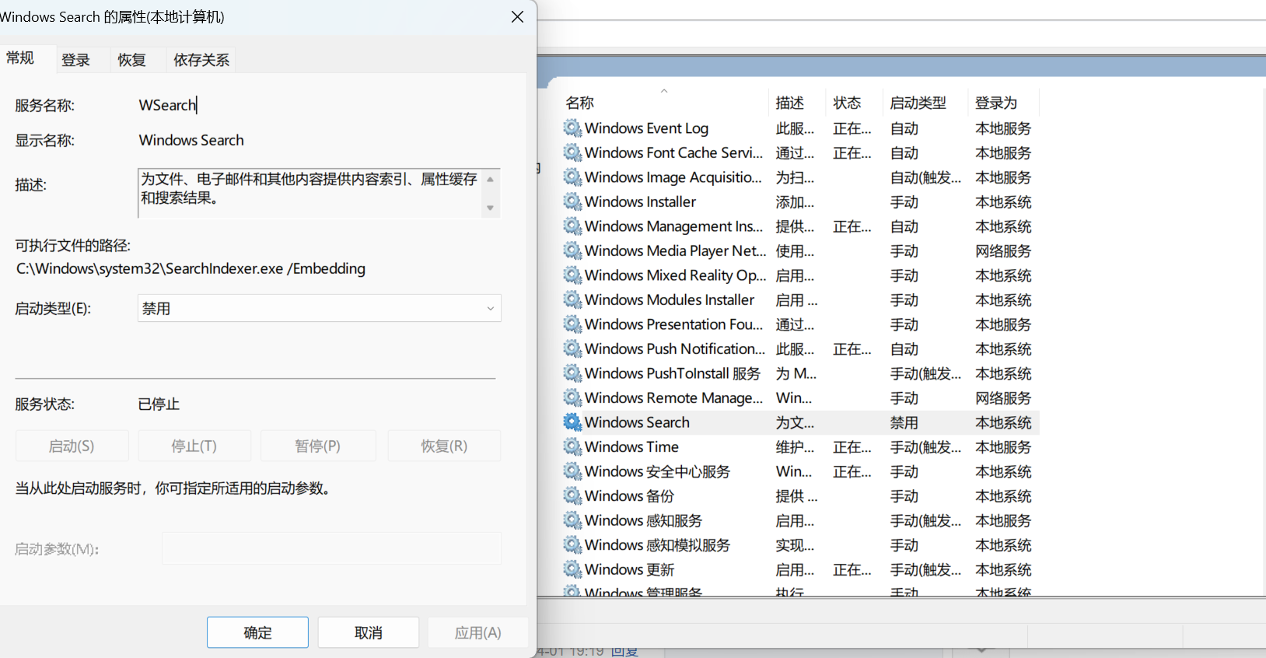Sort services by 状态 column header
The image size is (1266, 658).
pos(847,103)
